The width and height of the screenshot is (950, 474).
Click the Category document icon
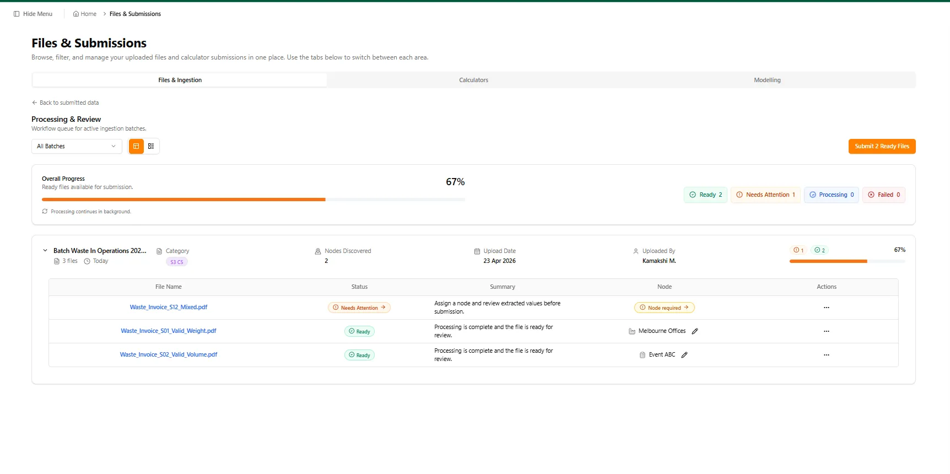pos(159,251)
